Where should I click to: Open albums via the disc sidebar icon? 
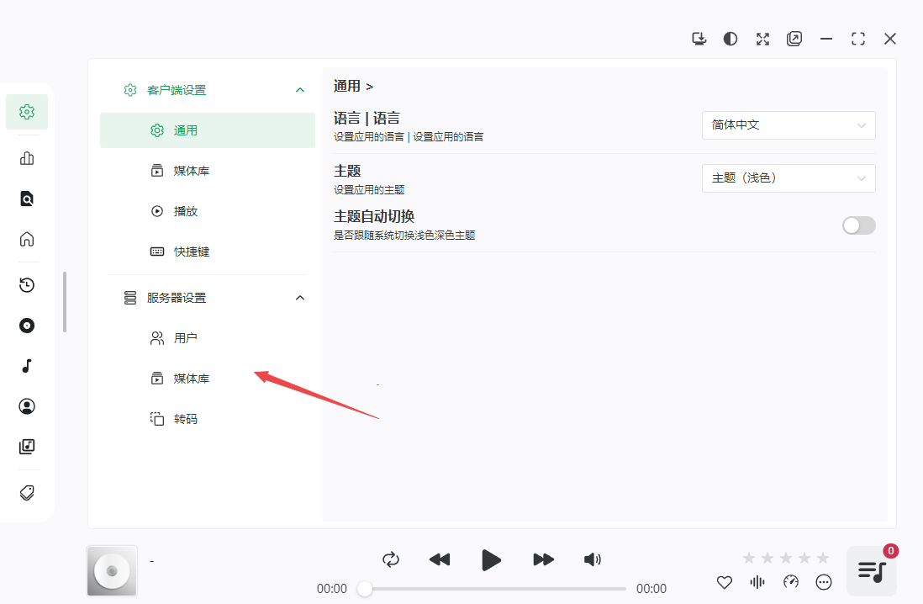coord(27,326)
